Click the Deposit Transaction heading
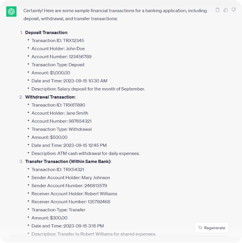 click(46, 32)
